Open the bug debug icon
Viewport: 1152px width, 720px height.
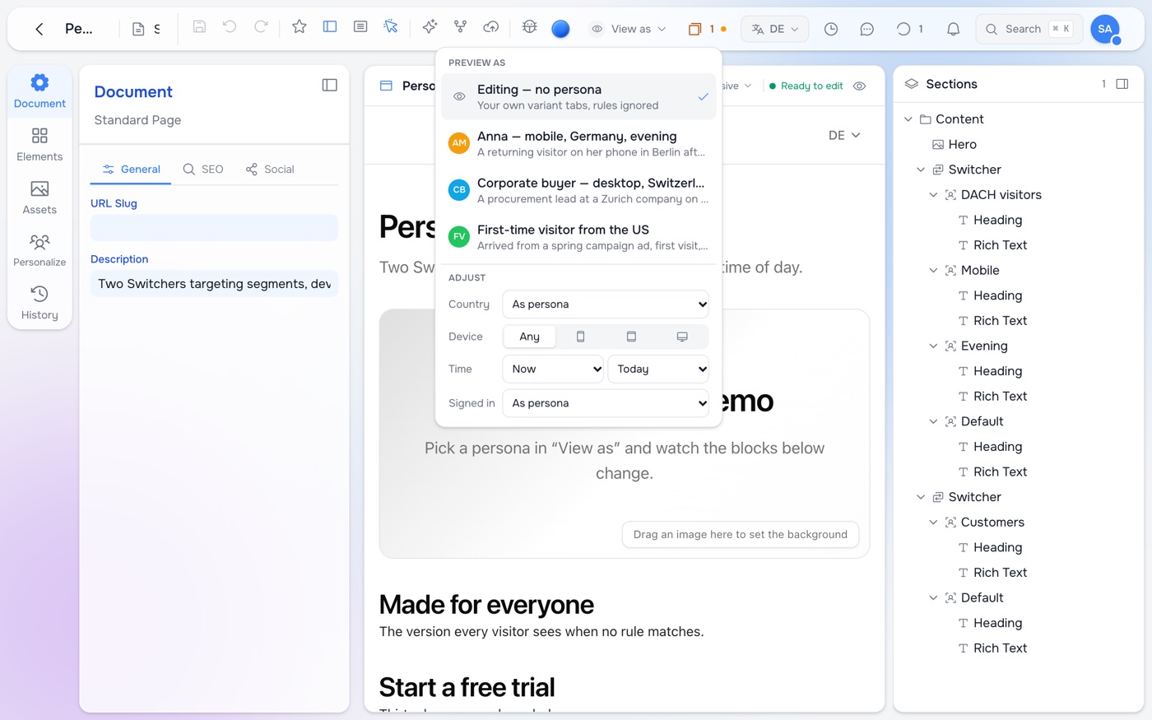click(x=530, y=27)
